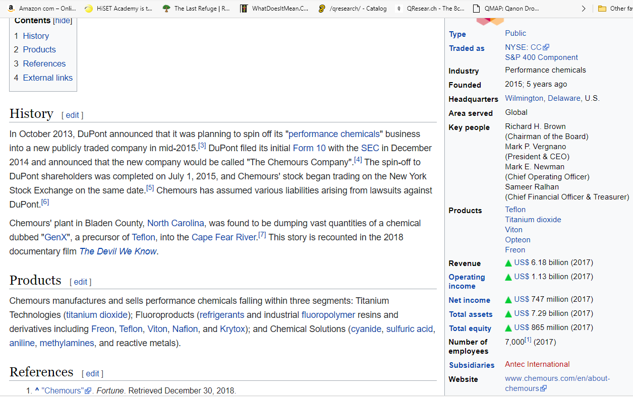Click the caret backlink on reference 1
This screenshot has width=633, height=397.
coord(37,390)
